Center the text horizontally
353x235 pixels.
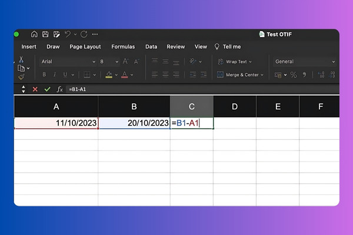pyautogui.click(x=165, y=75)
